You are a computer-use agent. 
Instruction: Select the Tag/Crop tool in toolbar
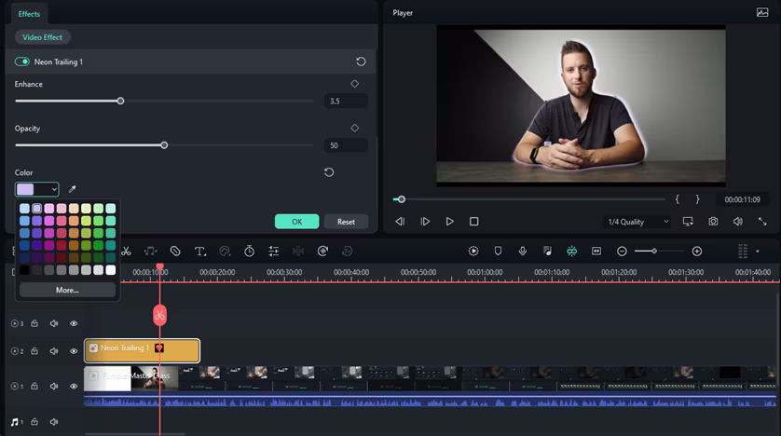point(175,252)
